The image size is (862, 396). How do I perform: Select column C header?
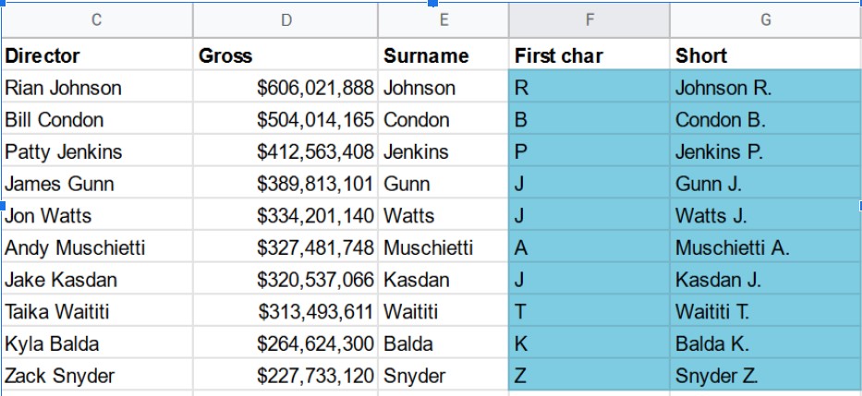point(96,19)
